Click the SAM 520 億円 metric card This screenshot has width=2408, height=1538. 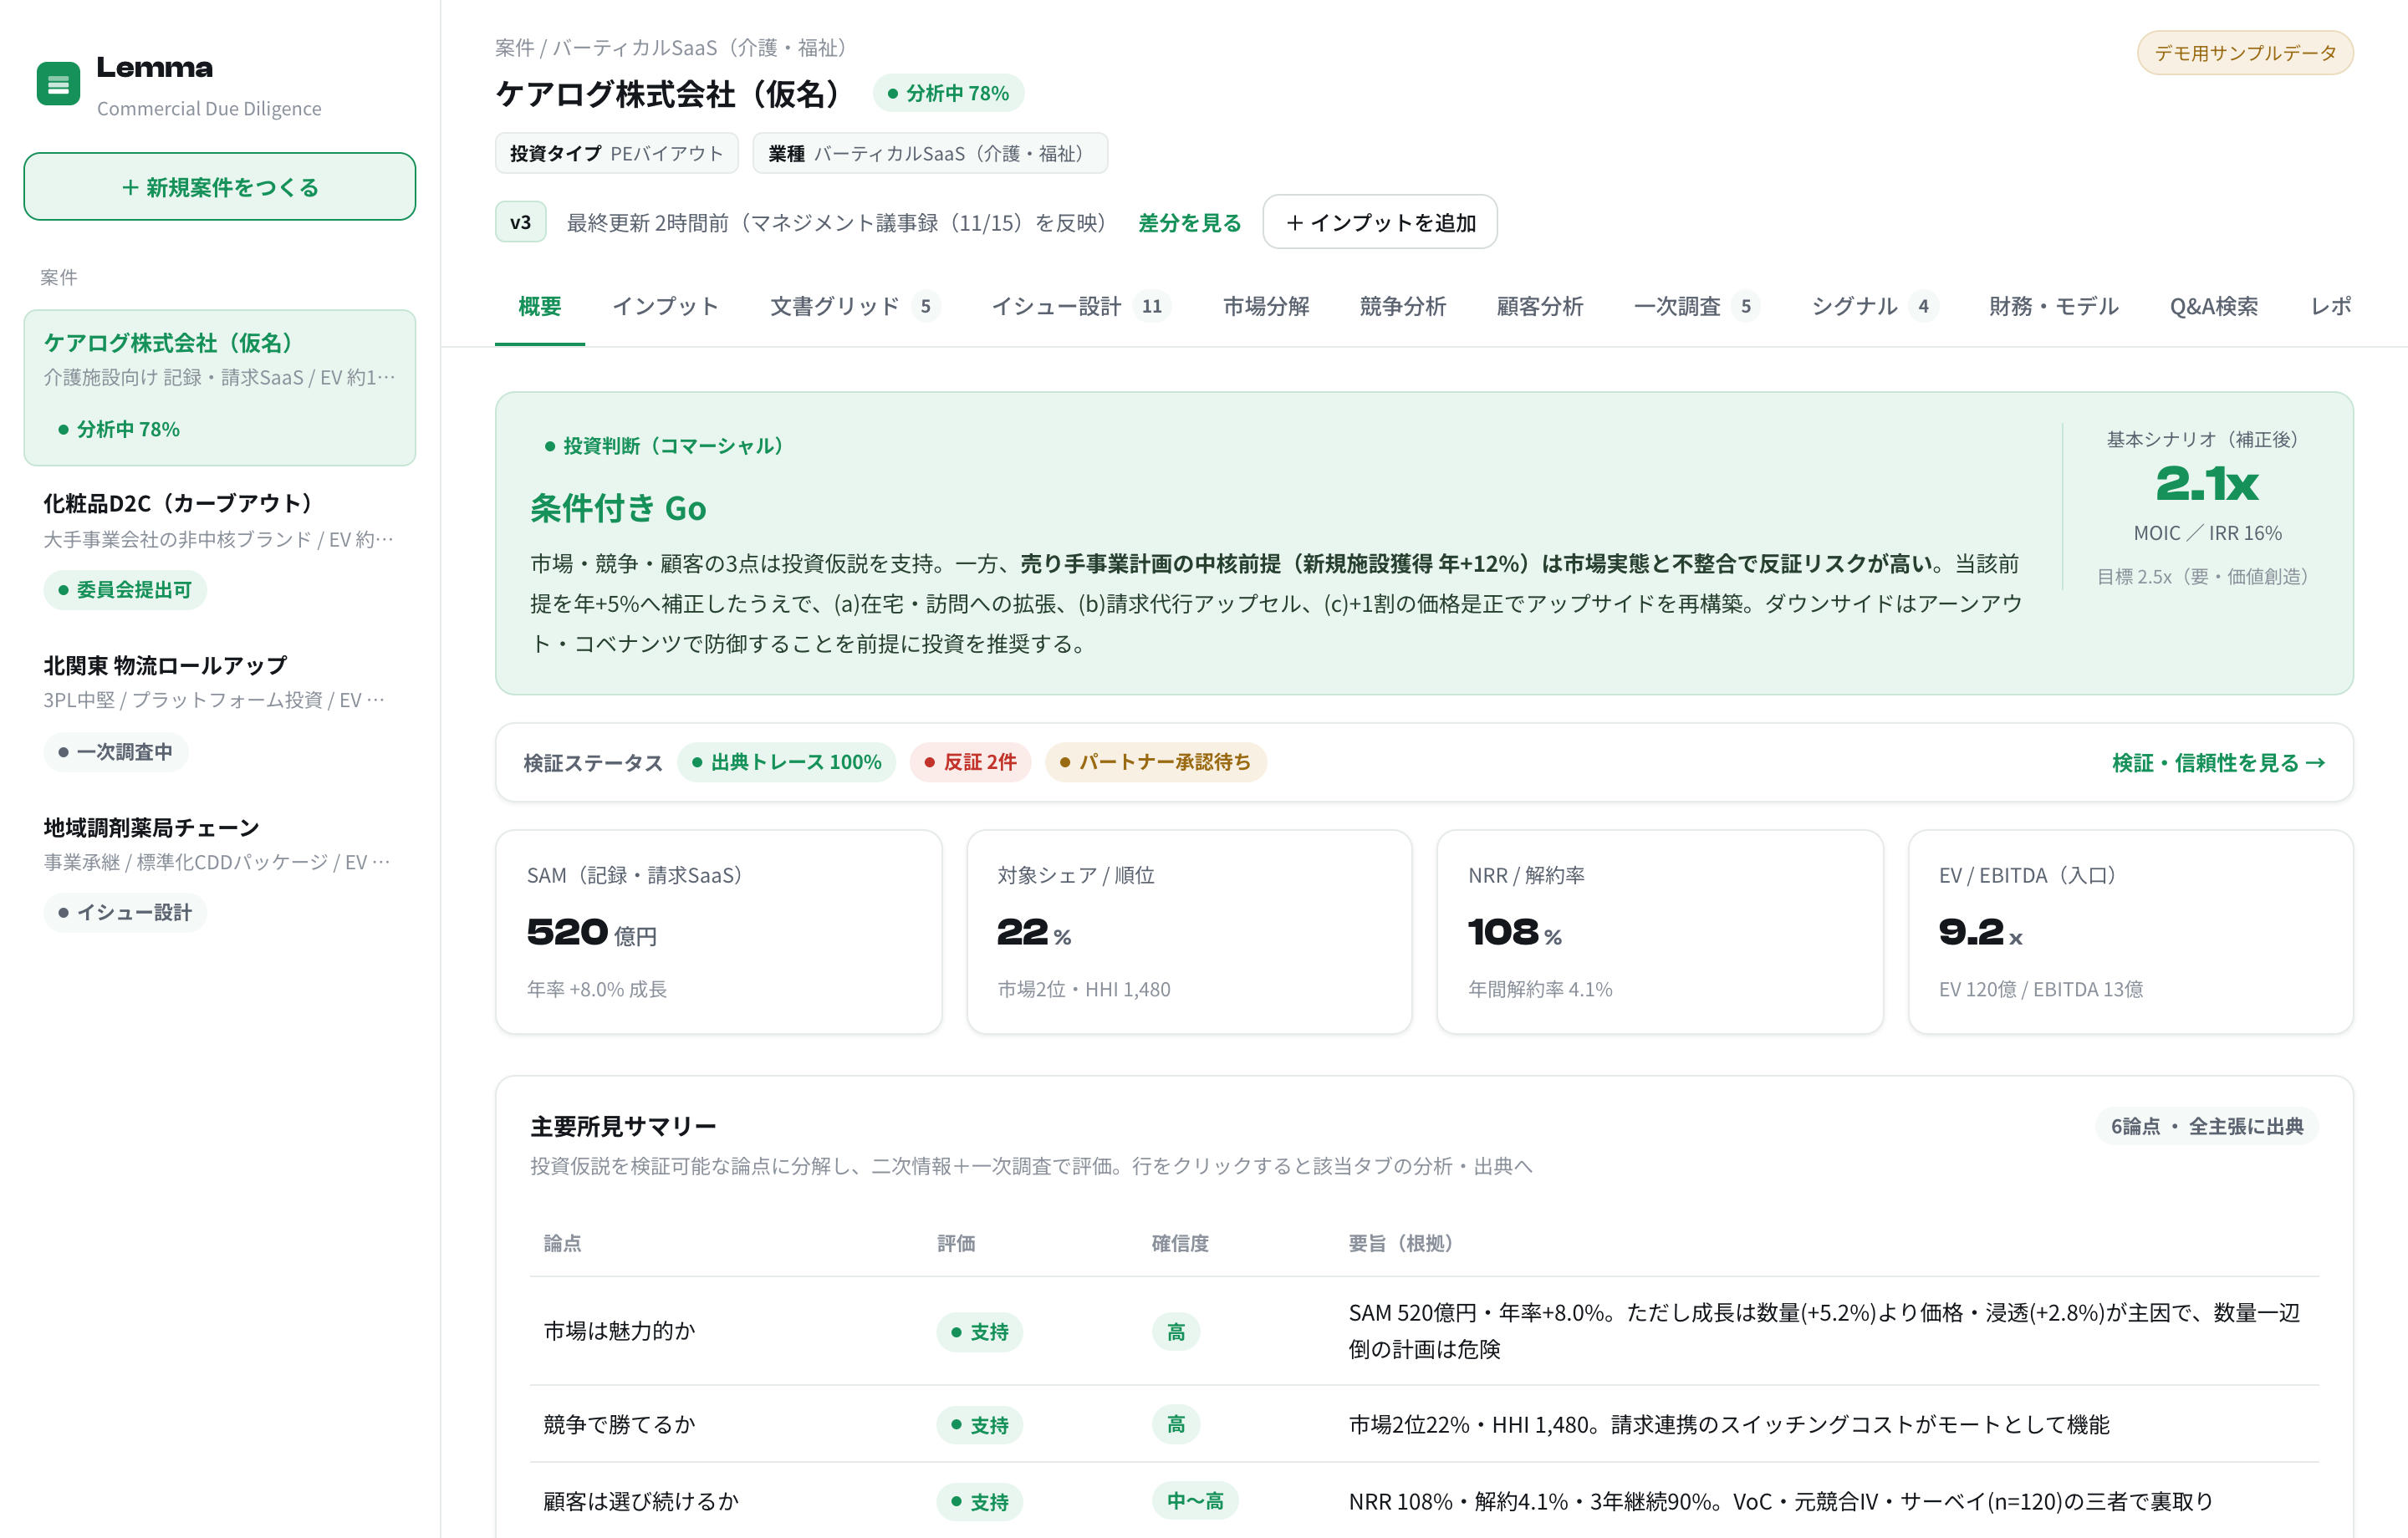click(719, 932)
